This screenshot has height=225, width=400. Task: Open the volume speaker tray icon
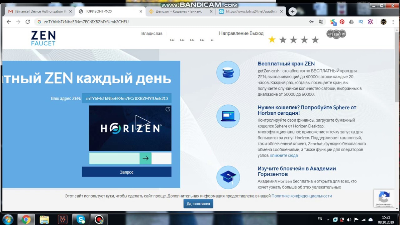click(349, 220)
